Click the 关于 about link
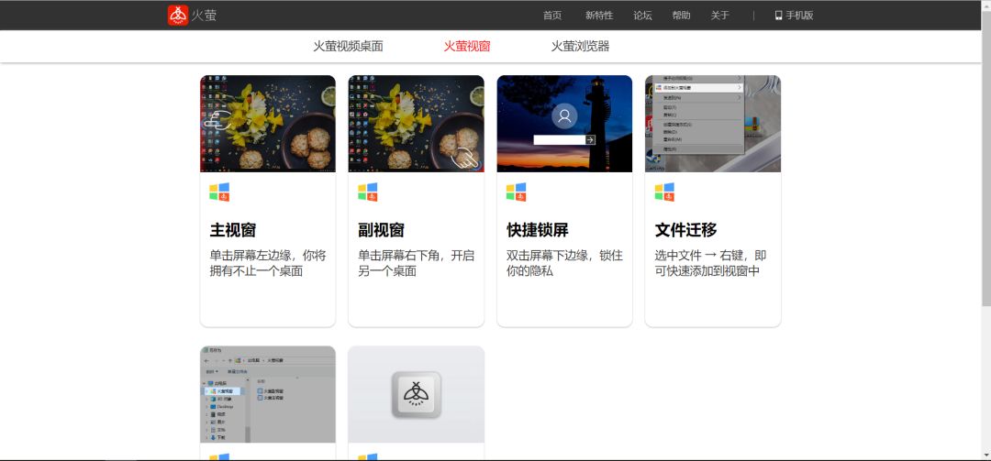991x461 pixels. pos(719,16)
